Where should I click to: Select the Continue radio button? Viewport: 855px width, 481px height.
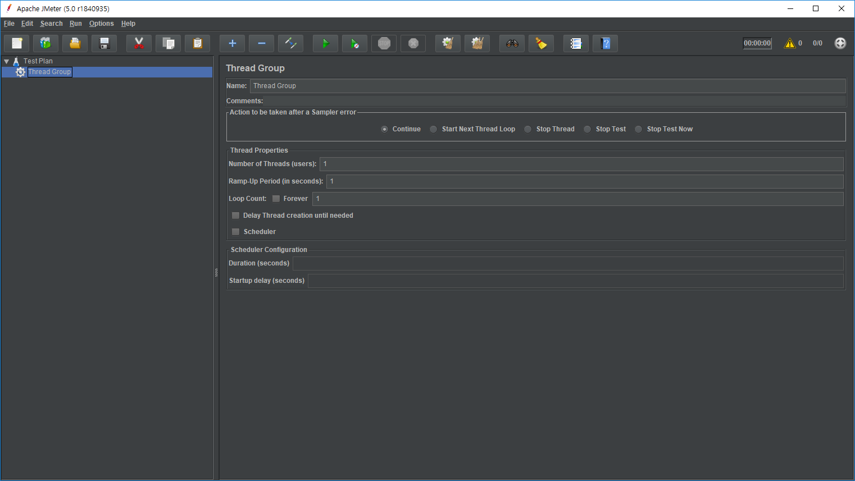tap(384, 129)
